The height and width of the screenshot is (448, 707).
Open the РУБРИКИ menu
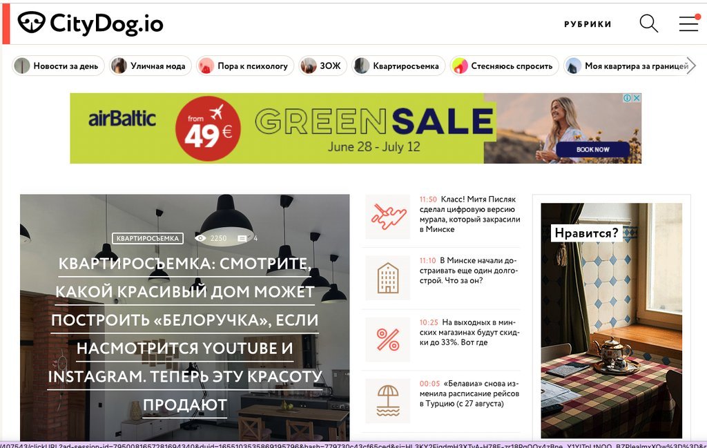pyautogui.click(x=588, y=24)
